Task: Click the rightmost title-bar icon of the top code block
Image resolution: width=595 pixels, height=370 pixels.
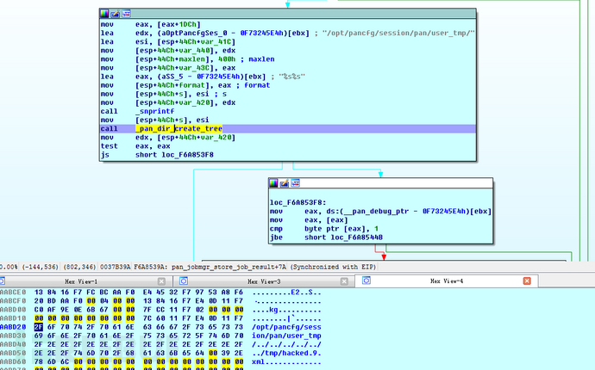Action: pos(126,14)
